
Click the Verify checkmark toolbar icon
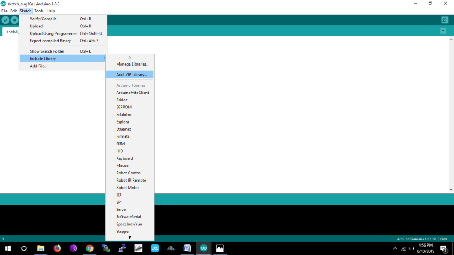coord(5,20)
